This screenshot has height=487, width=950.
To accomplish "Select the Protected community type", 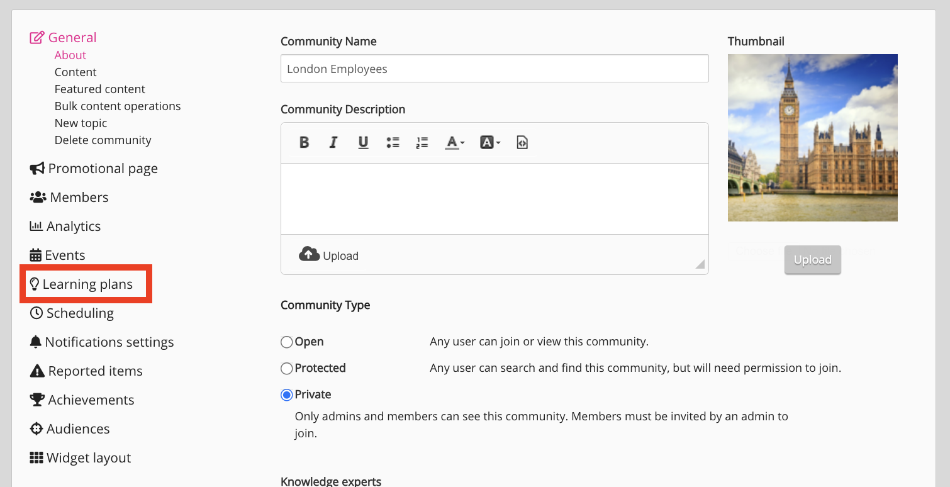I will click(x=287, y=369).
